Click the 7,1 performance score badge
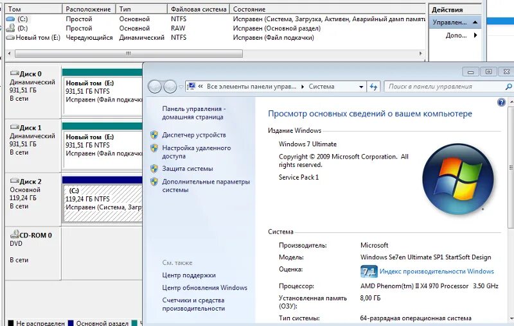This screenshot has width=514, height=326. pos(369,271)
